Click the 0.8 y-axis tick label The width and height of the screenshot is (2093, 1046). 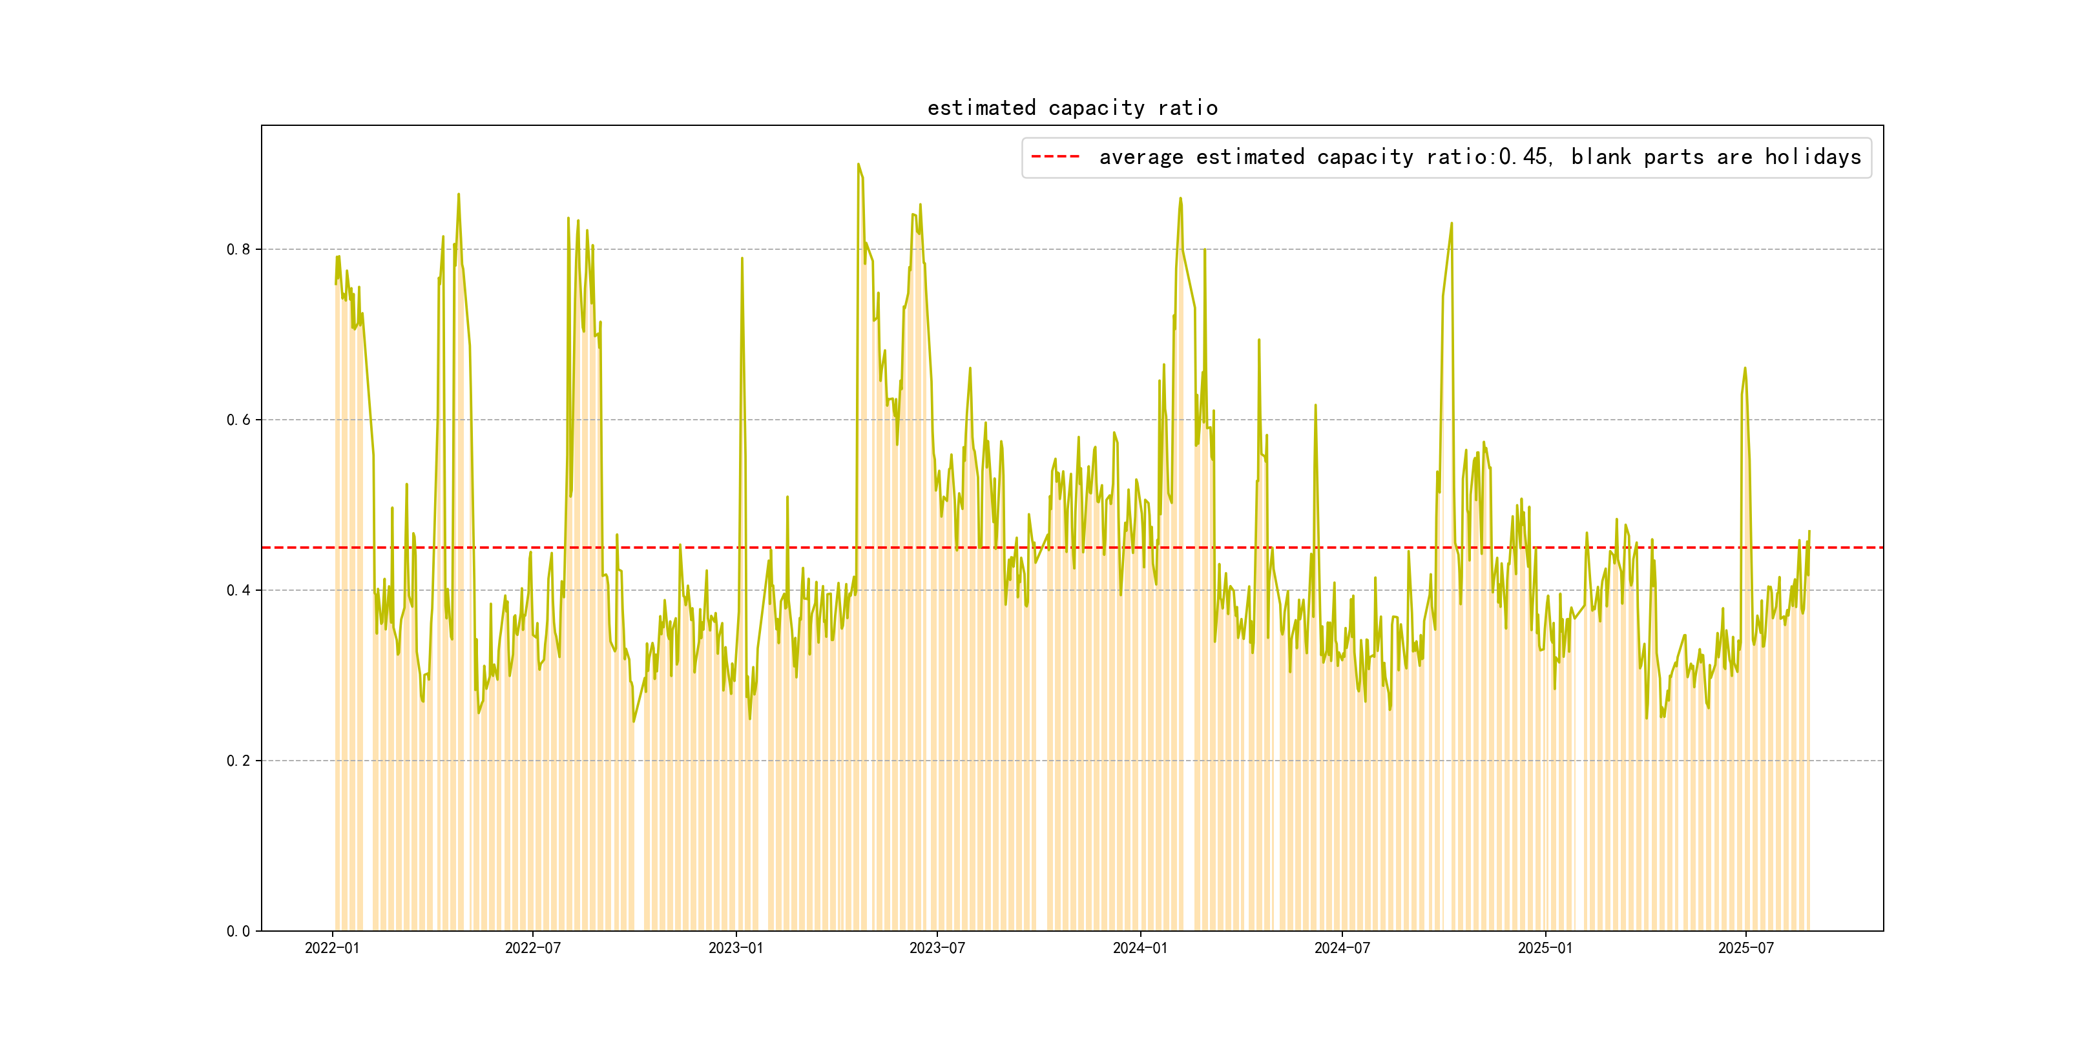238,249
